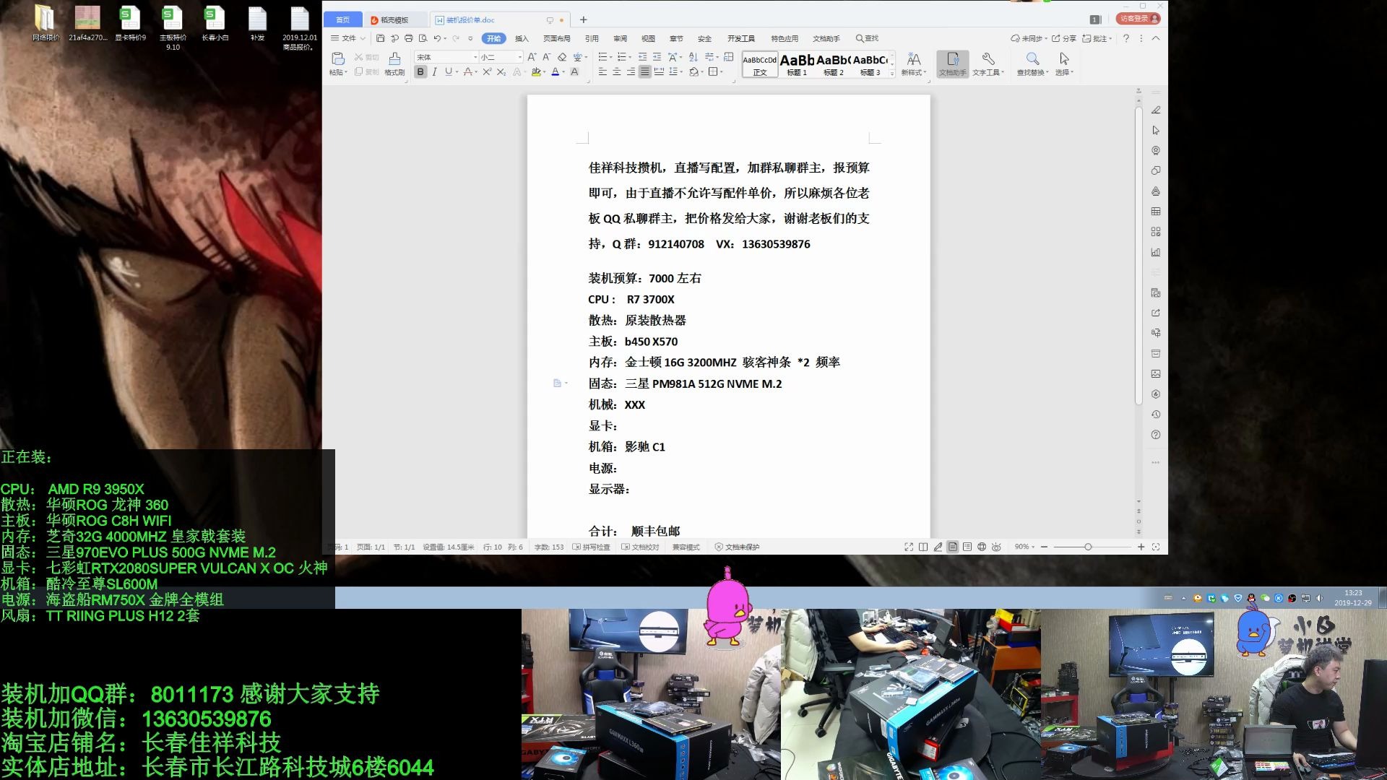Click the history clock icon in right sidebar
The image size is (1387, 780).
coord(1156,415)
